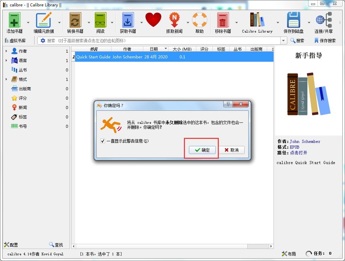Click John Schember author link

point(305,142)
